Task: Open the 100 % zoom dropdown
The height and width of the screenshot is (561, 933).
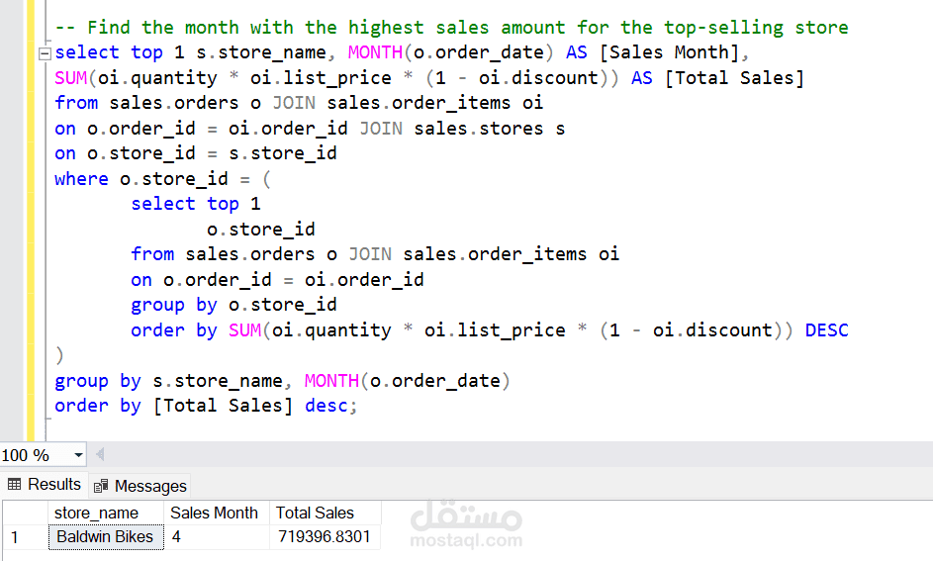Action: [78, 456]
